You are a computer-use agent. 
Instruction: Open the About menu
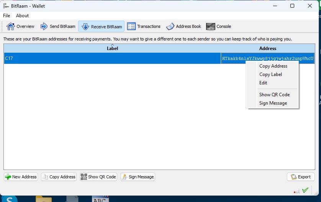[x=22, y=16]
